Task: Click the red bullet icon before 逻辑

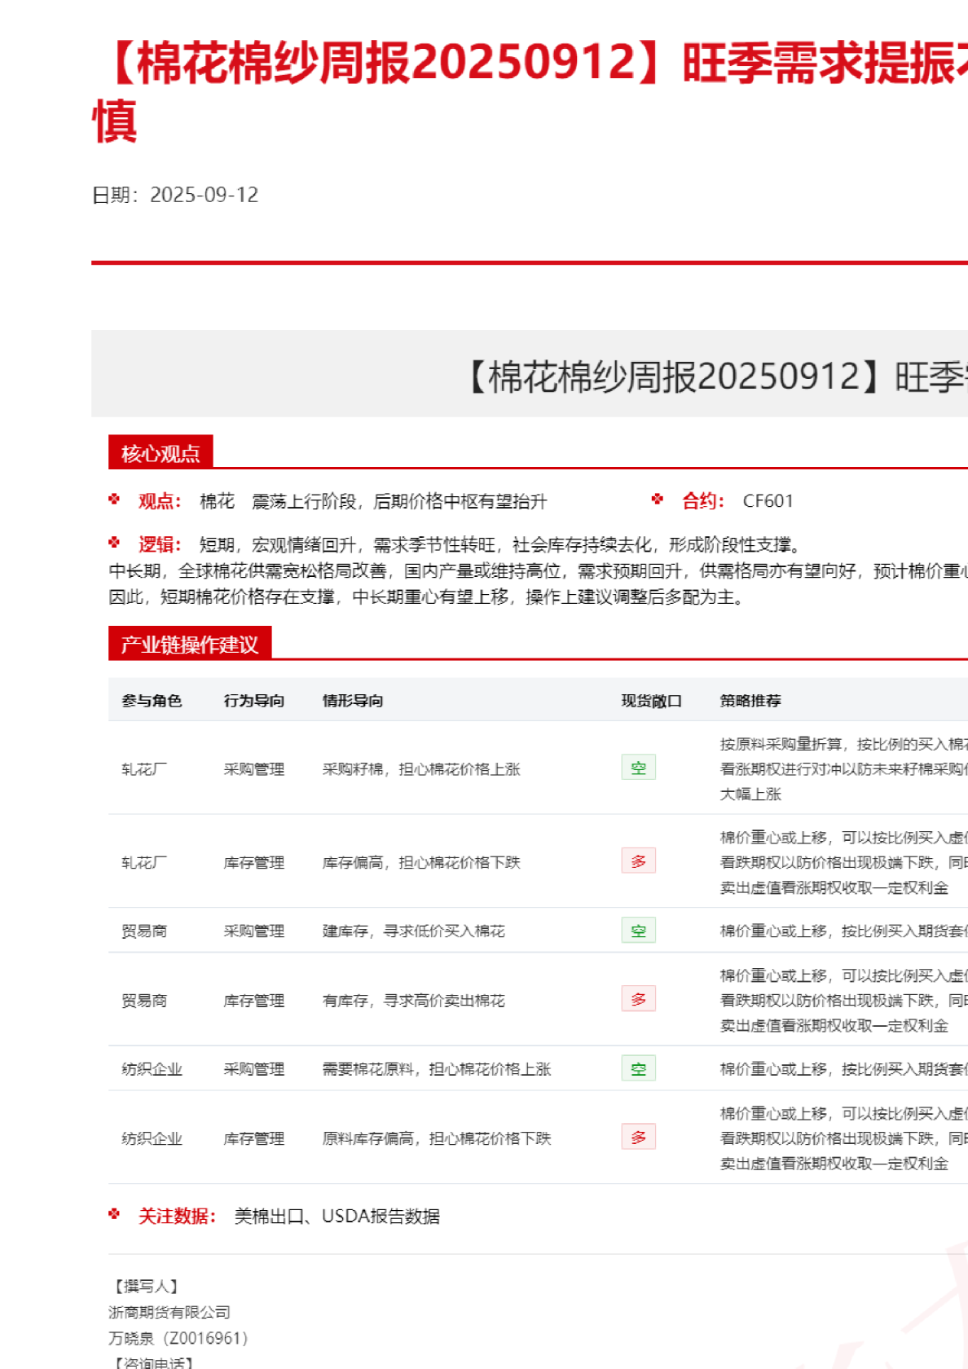Action: [x=114, y=543]
